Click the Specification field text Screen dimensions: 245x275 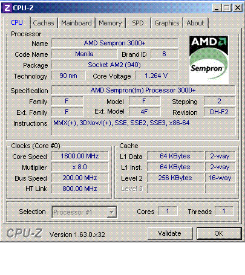(143, 90)
